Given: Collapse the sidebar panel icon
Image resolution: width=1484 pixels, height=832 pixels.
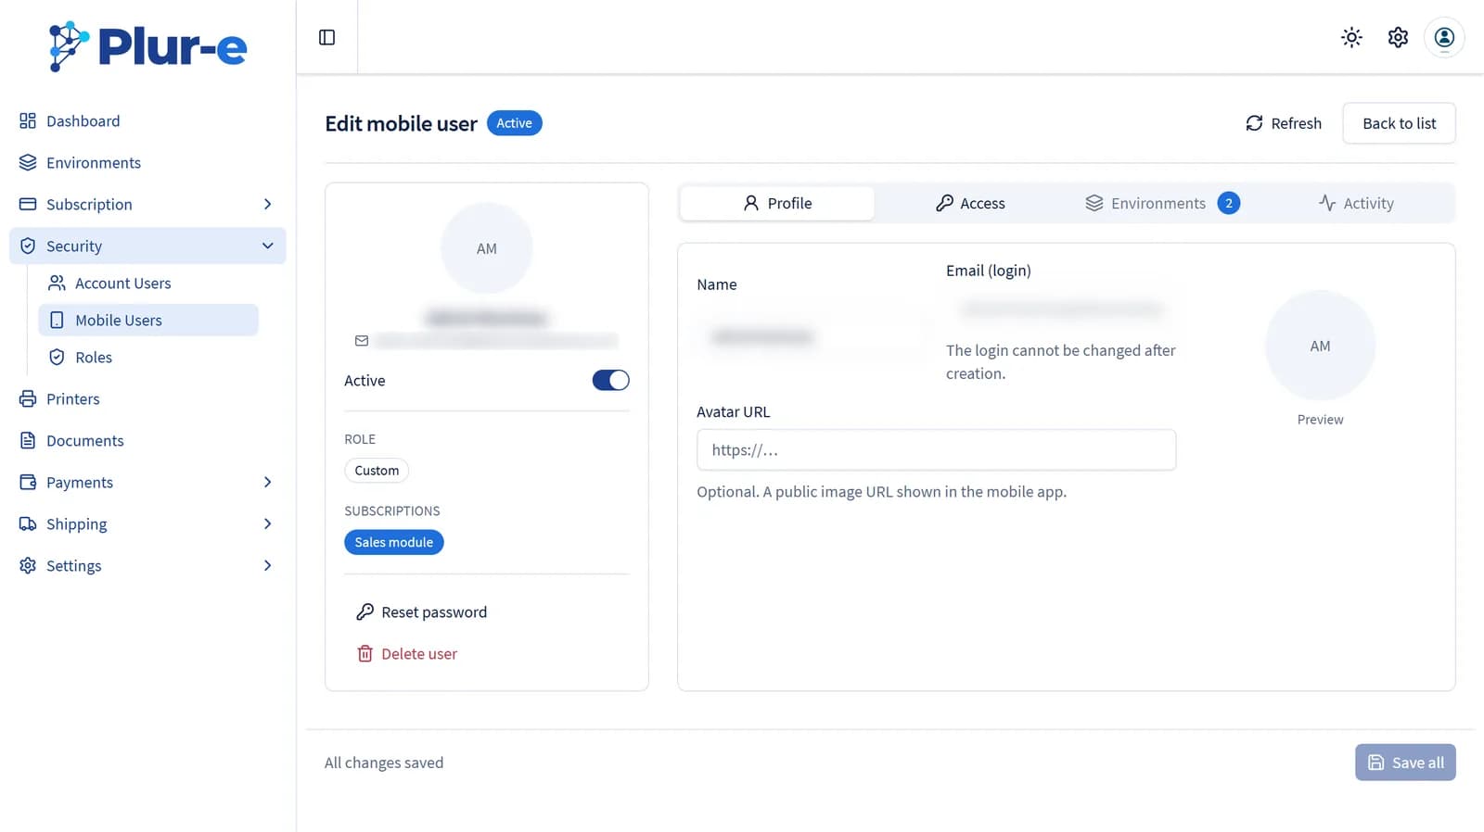Looking at the screenshot, I should (326, 37).
